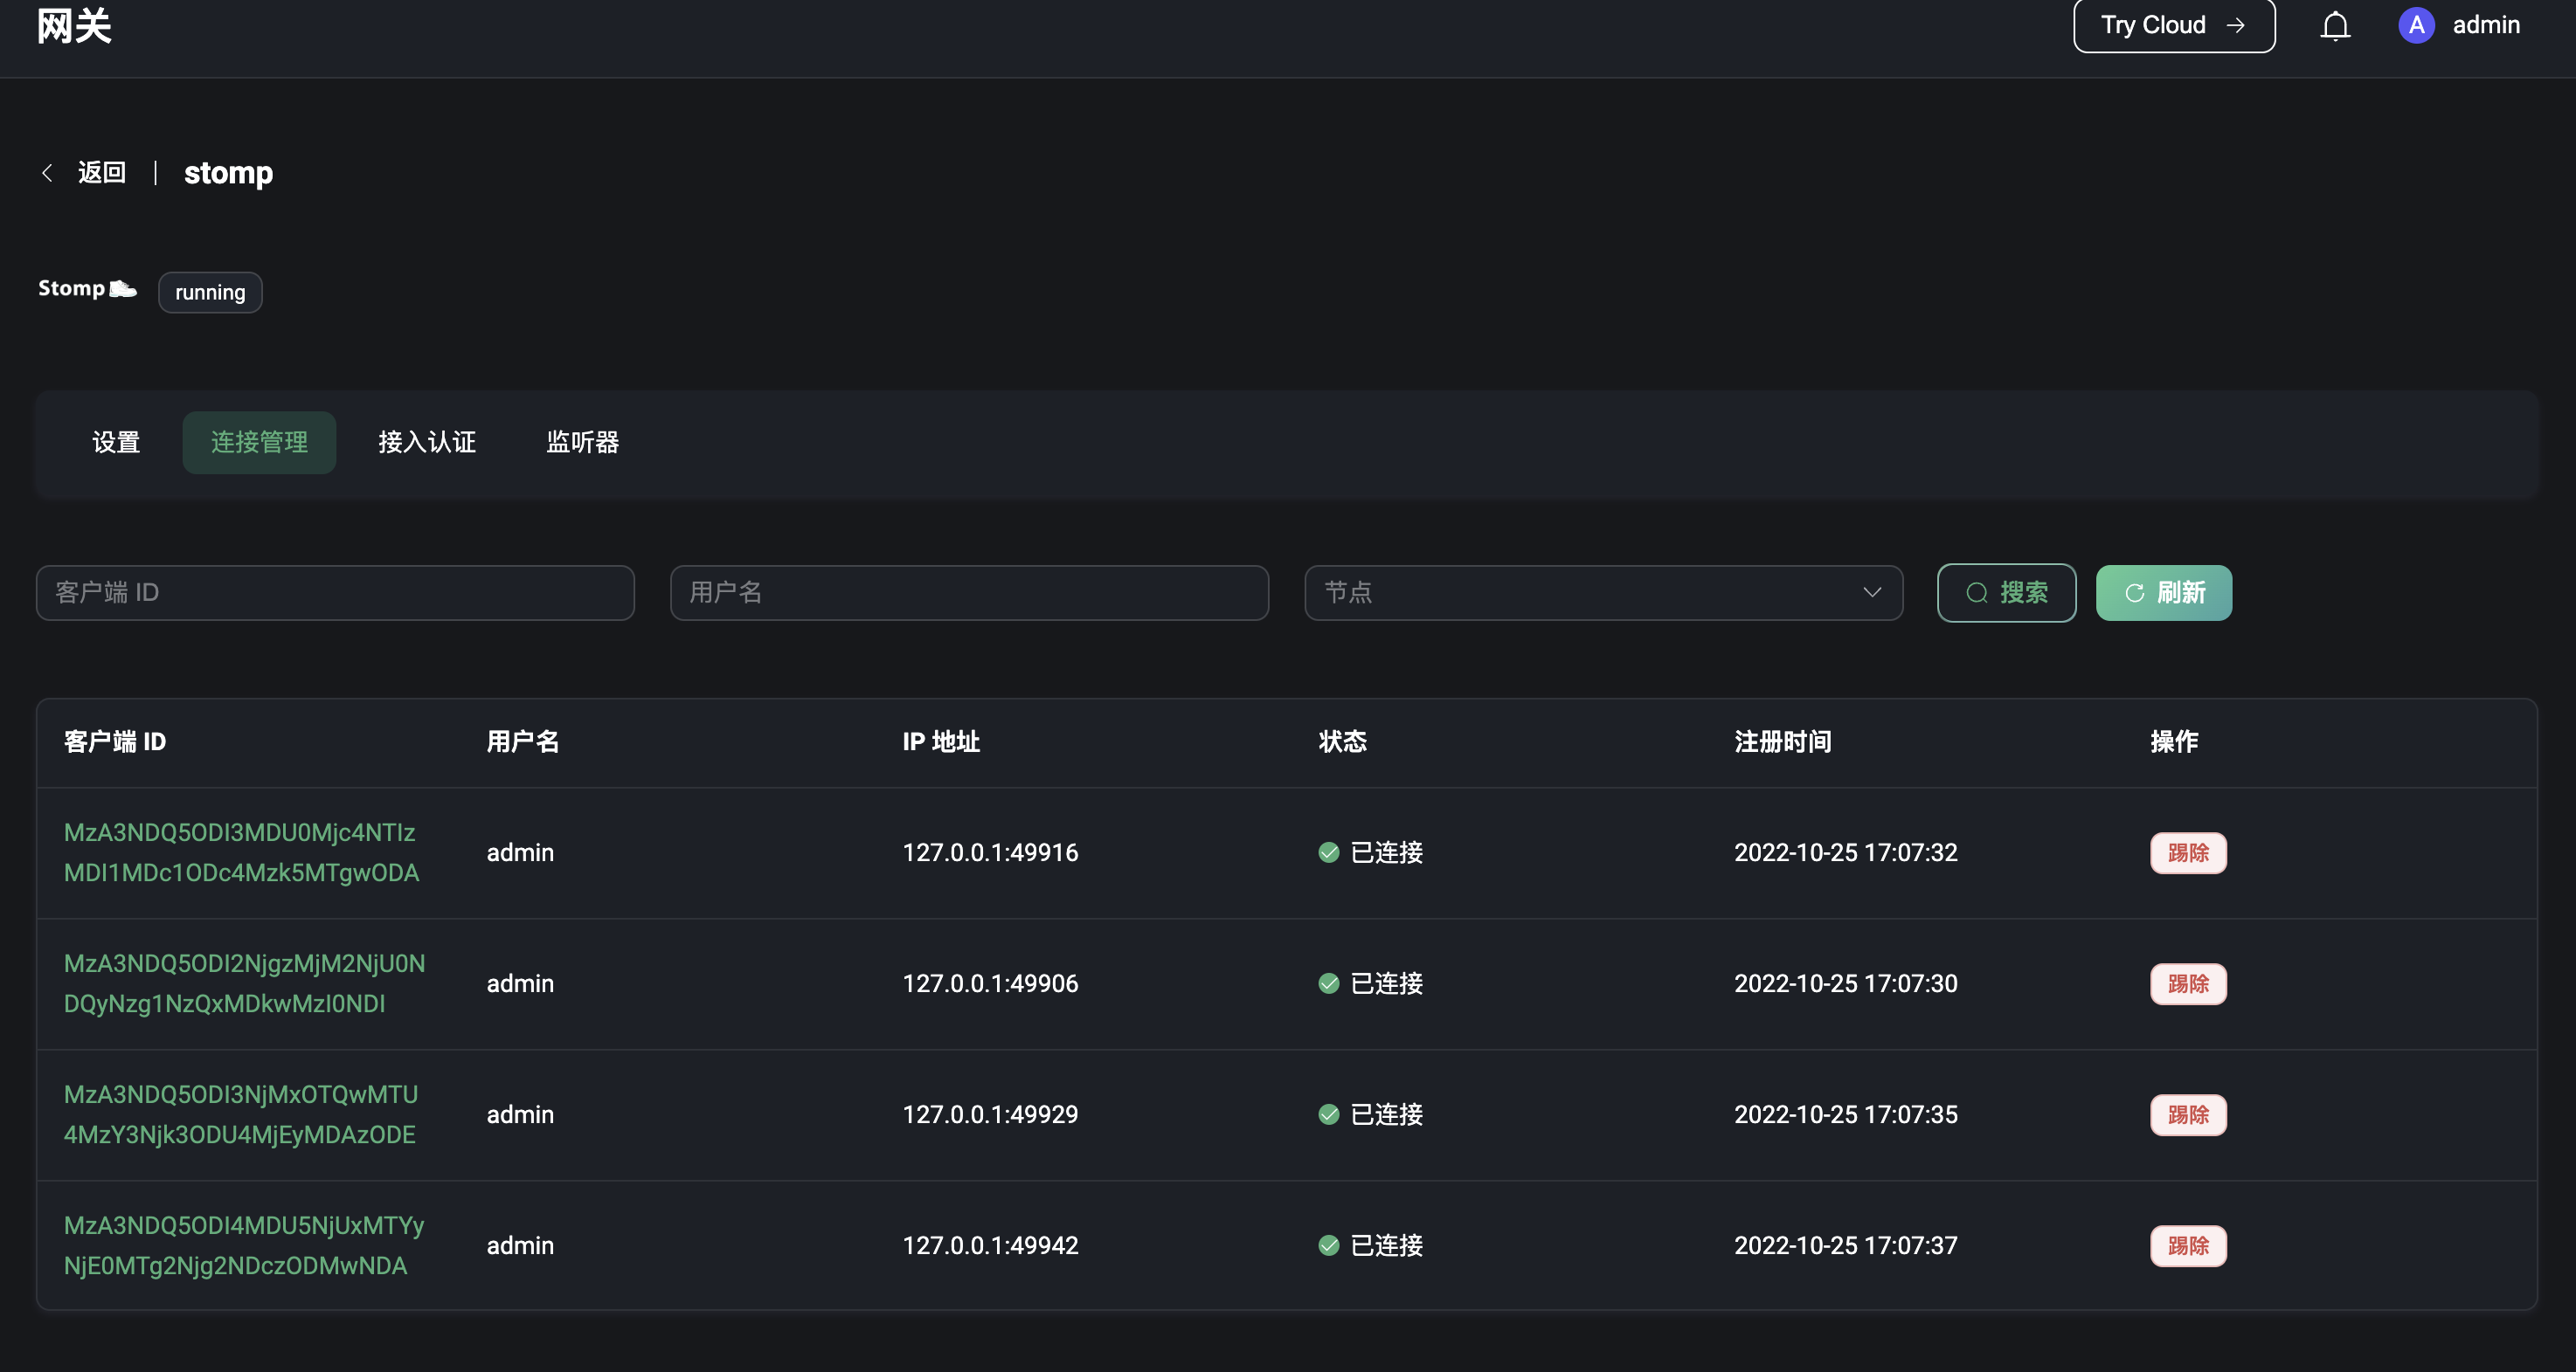
Task: Click 踢除 on the last connection row
Action: (x=2188, y=1245)
